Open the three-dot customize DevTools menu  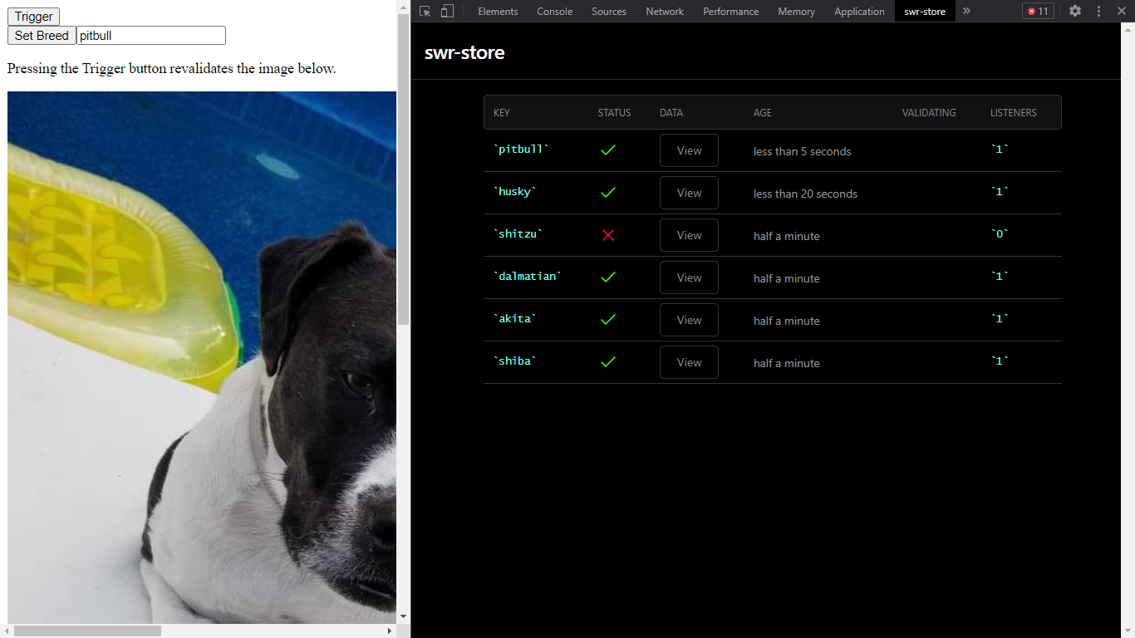(1098, 11)
